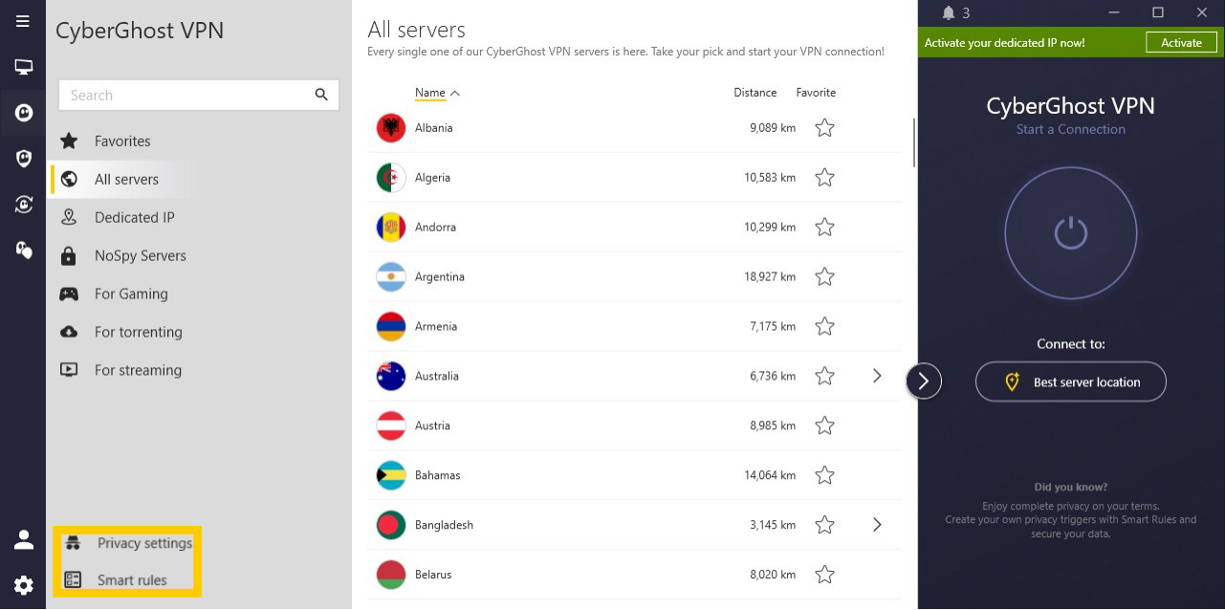The image size is (1225, 610).
Task: Open For streaming server list
Action: tap(138, 370)
